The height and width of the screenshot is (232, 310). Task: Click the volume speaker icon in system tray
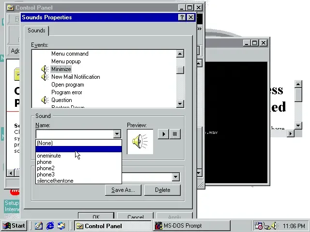(x=275, y=226)
